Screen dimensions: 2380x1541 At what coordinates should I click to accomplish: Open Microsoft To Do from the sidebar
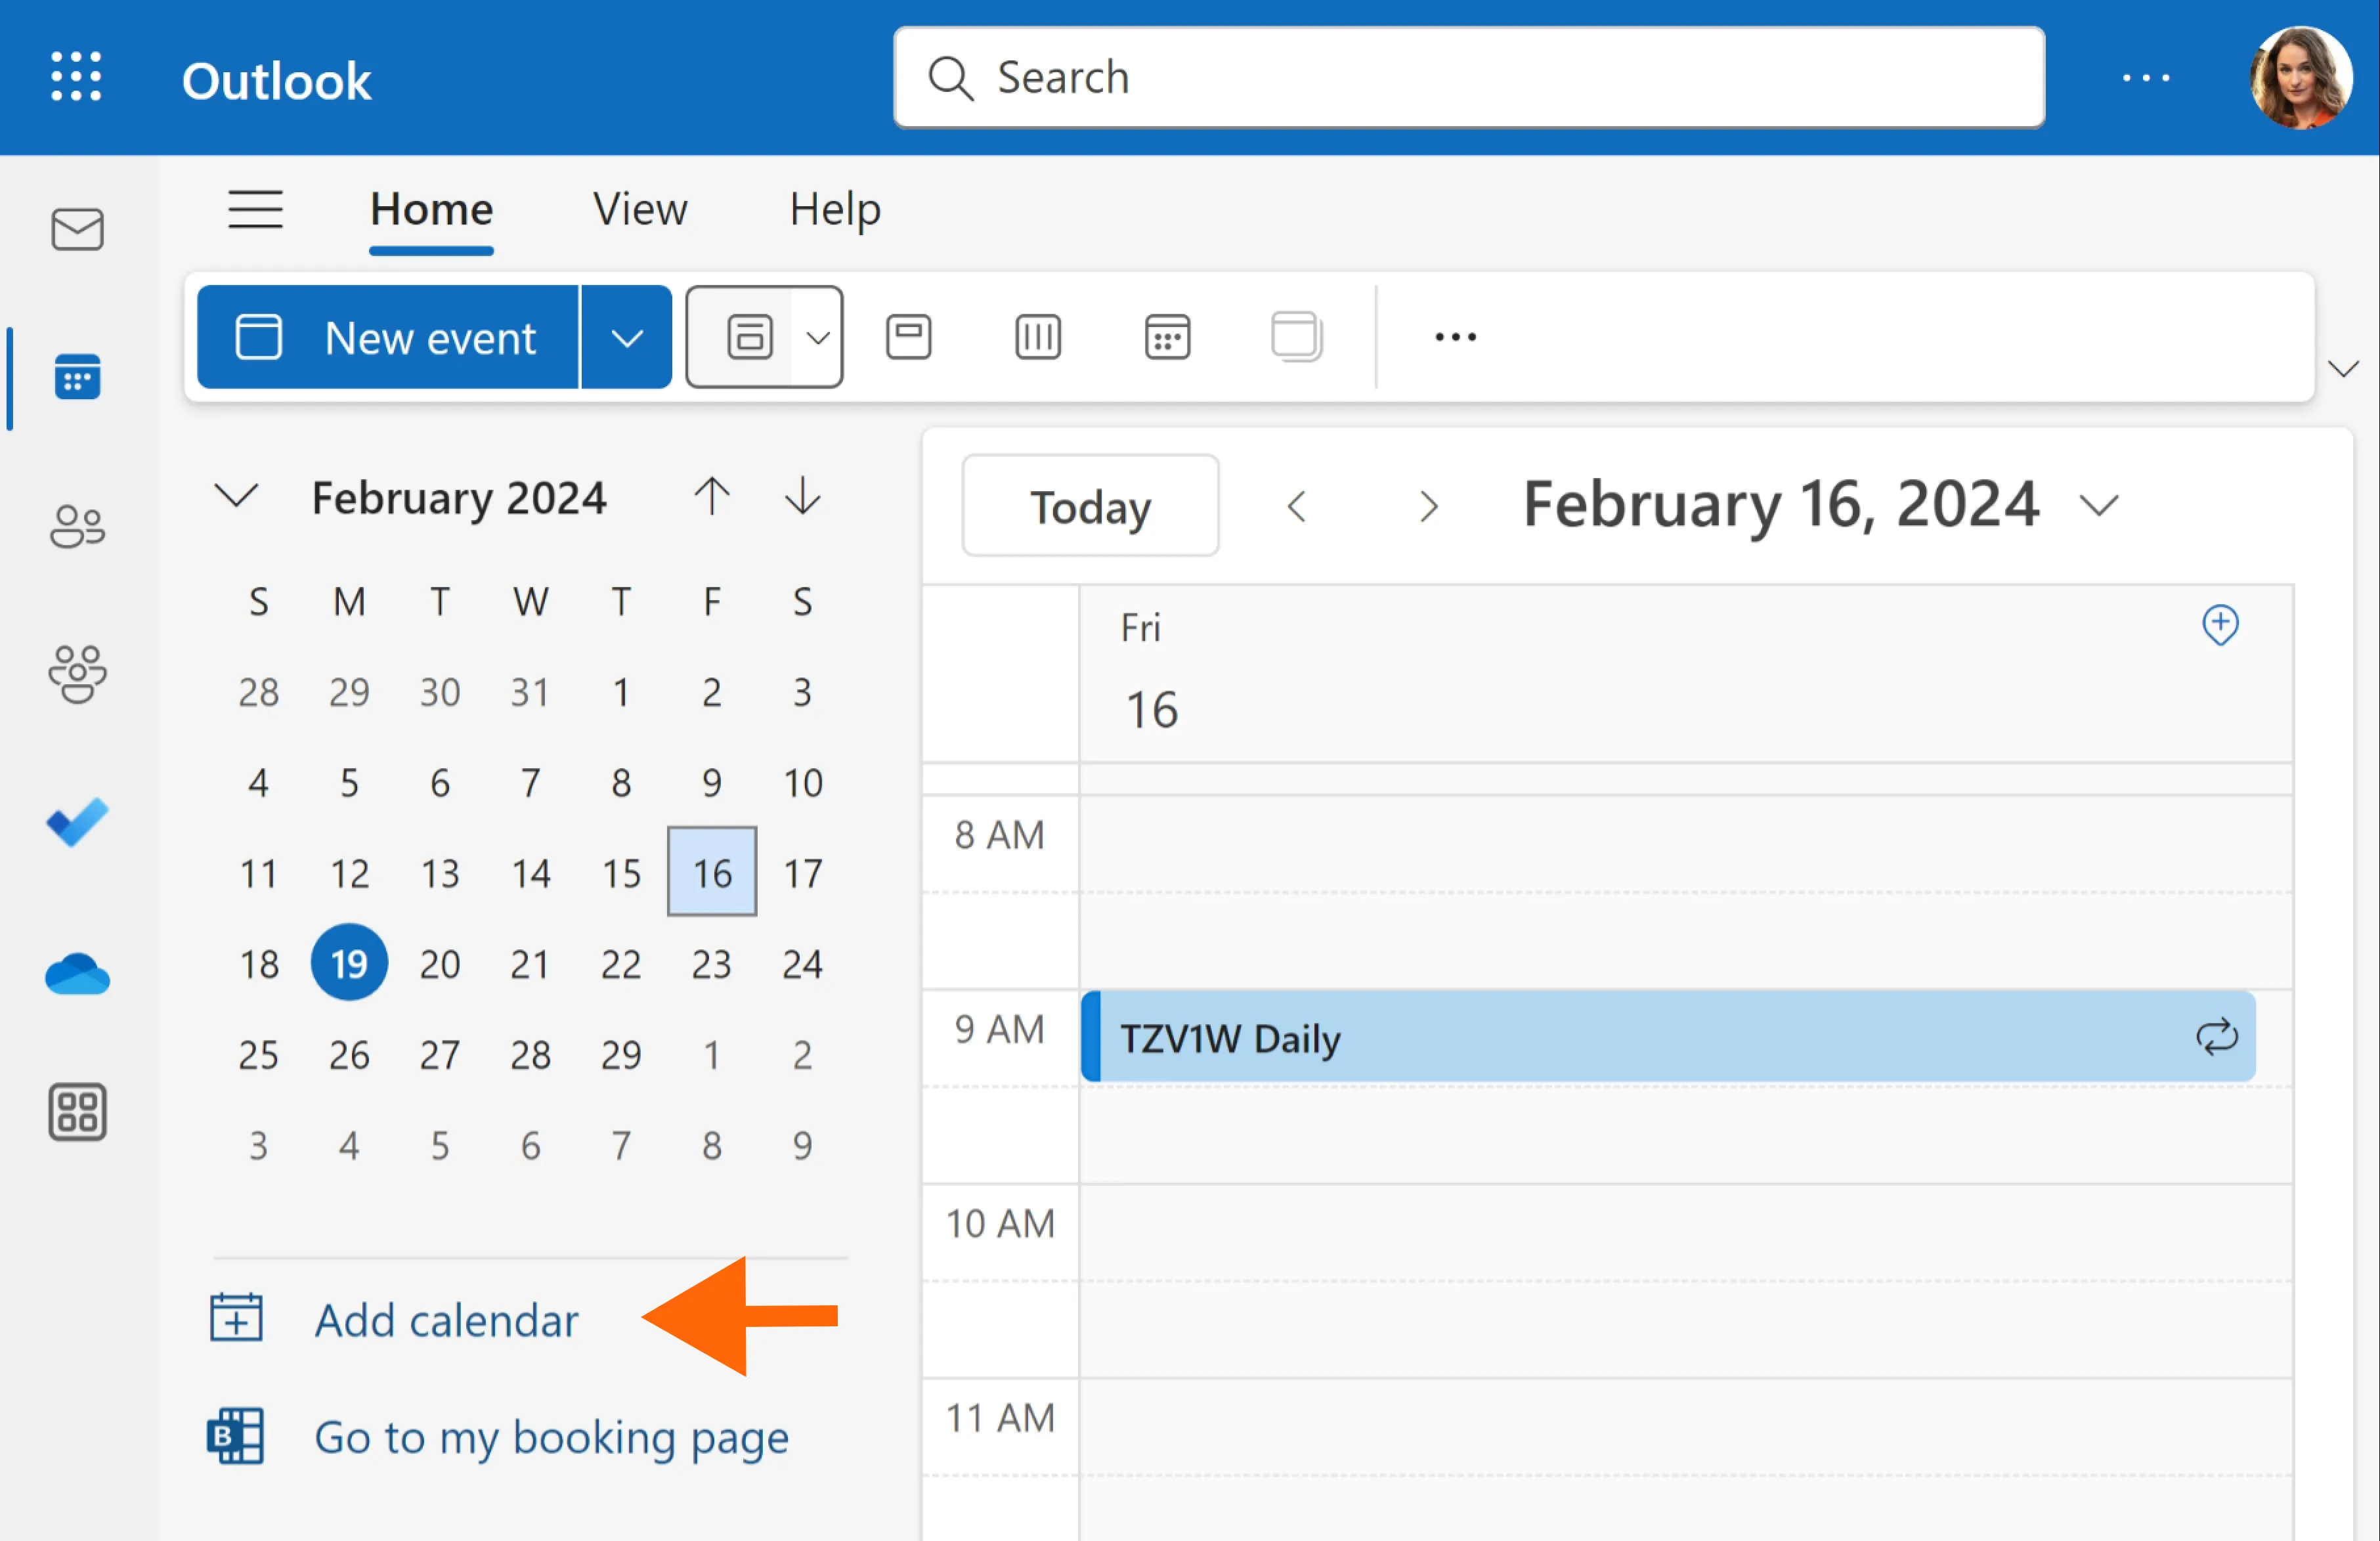76,822
